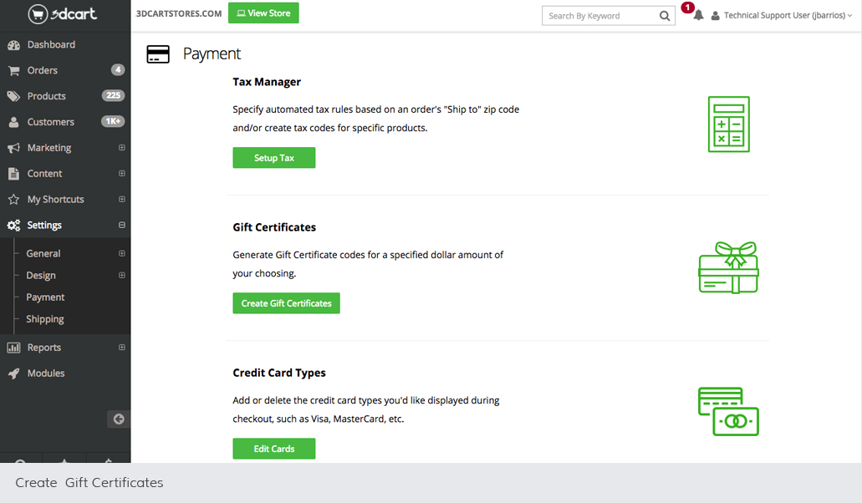Screen dimensions: 862x503
Task: Expand the Content menu section
Action: [x=122, y=174]
